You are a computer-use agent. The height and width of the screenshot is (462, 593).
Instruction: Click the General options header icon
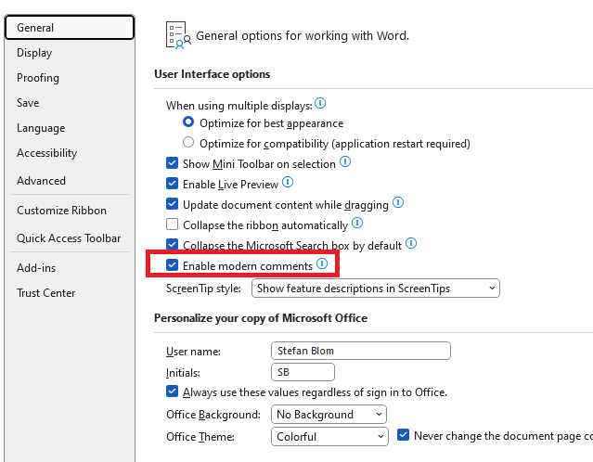point(178,35)
